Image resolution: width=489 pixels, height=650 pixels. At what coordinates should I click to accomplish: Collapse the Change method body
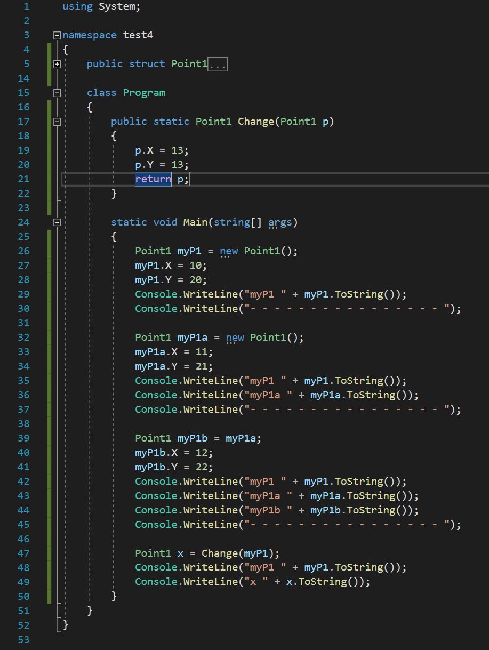coord(57,121)
